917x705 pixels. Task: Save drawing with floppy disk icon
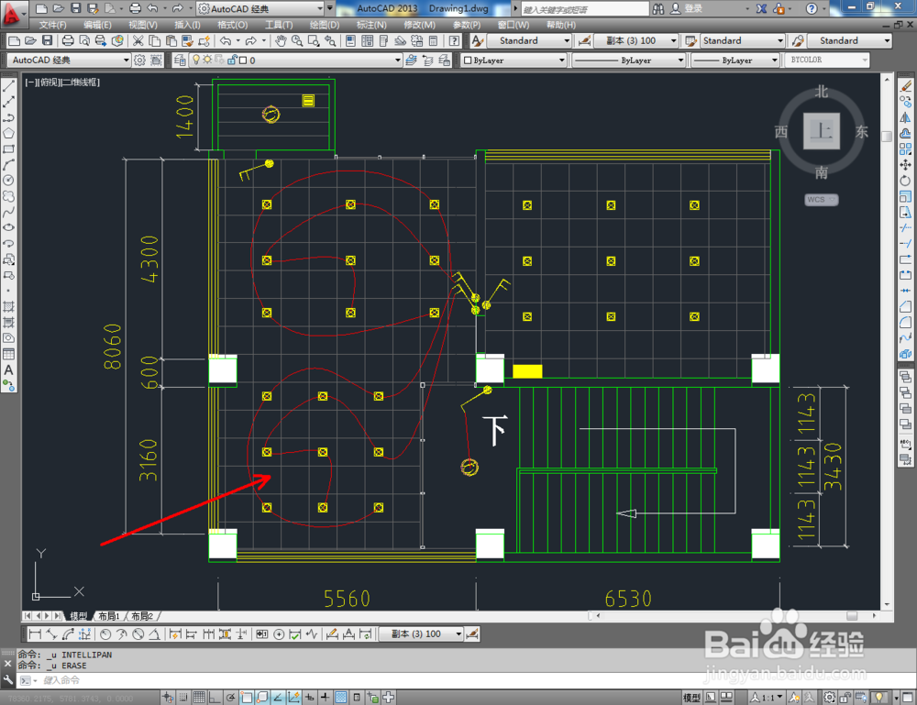point(47,40)
